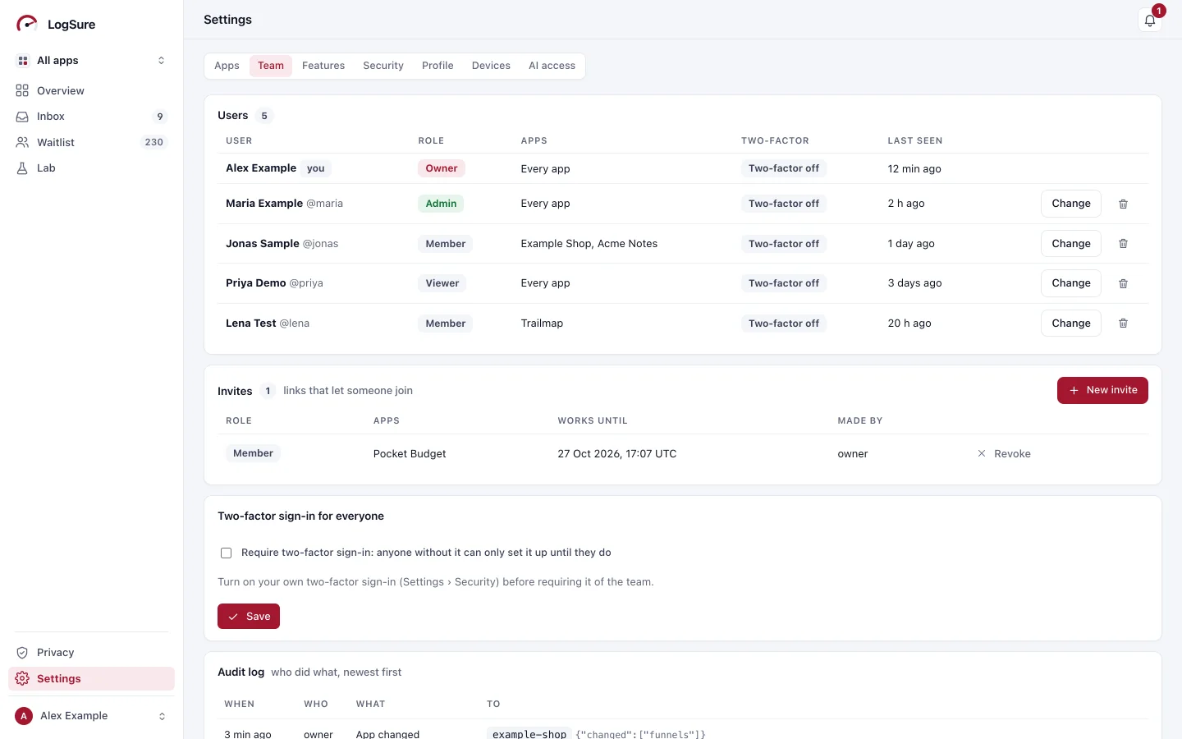Select the Team tab
The image size is (1182, 739).
[271, 66]
